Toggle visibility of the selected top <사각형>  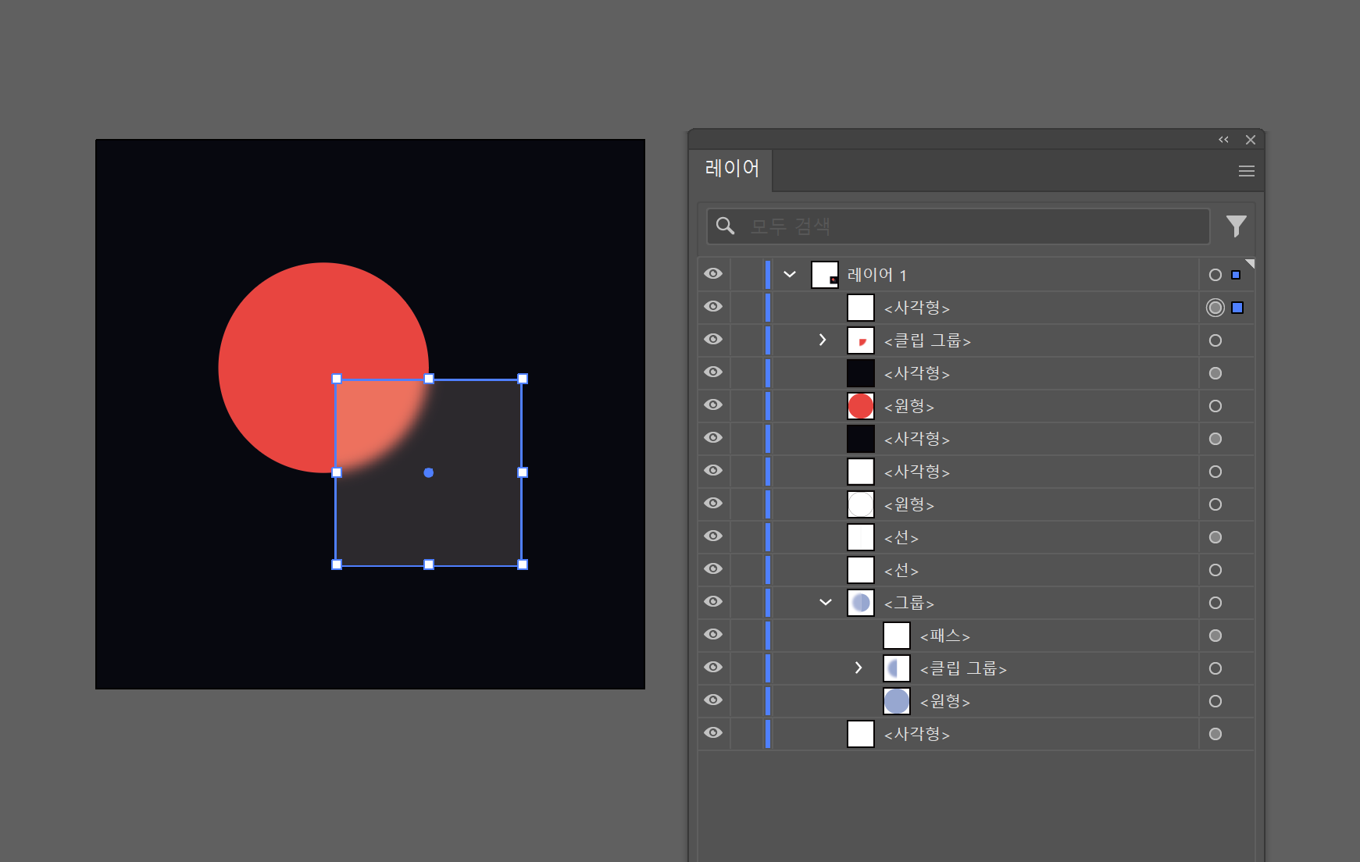(713, 307)
